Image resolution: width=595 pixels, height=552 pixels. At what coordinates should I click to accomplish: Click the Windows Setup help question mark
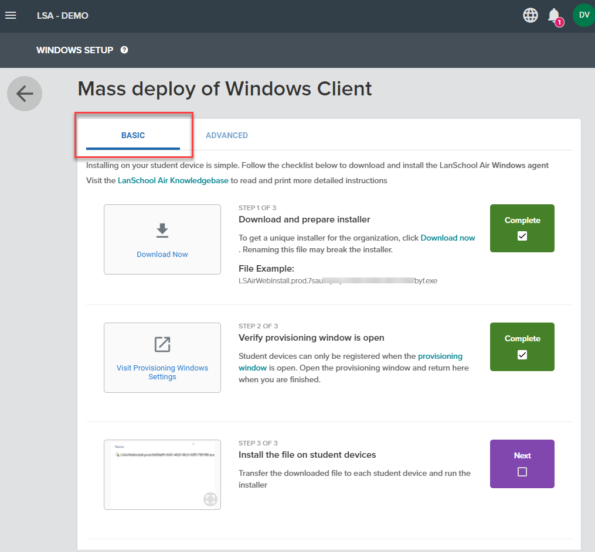124,50
